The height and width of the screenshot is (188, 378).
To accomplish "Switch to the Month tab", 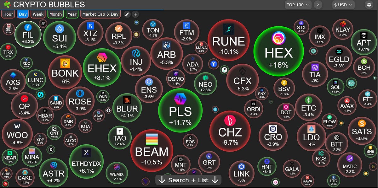I will pos(55,14).
